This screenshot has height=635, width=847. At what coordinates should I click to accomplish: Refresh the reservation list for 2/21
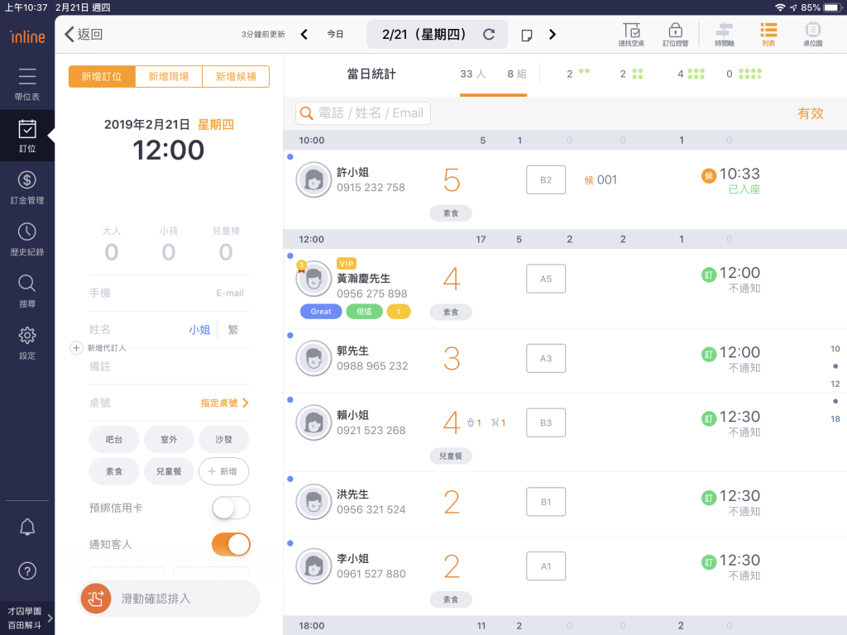tap(489, 35)
